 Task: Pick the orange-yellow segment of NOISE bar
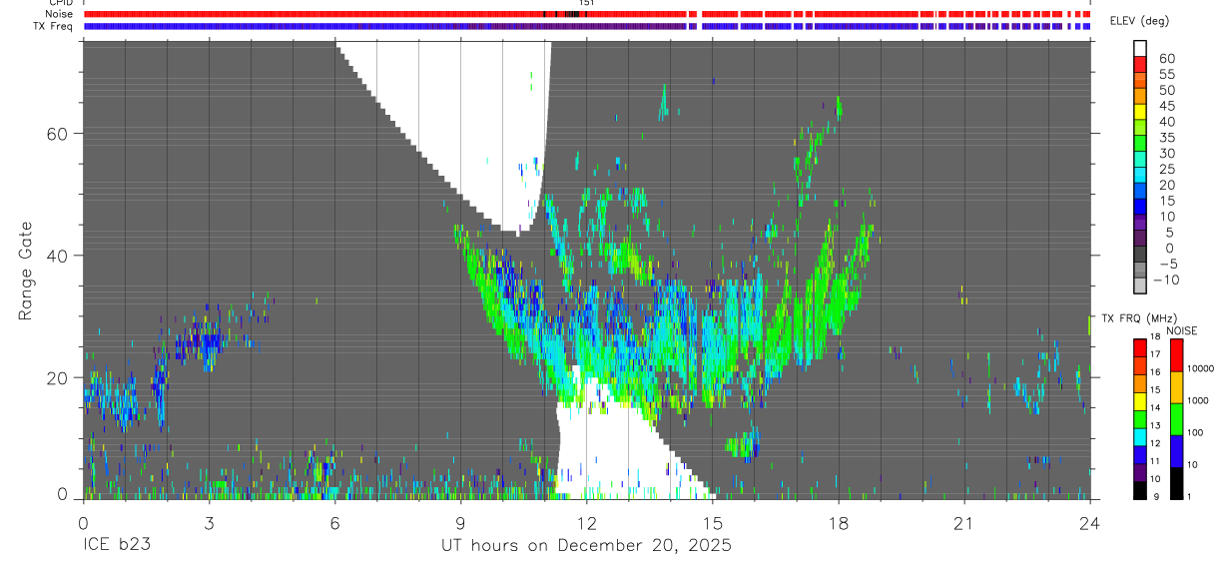[1176, 386]
